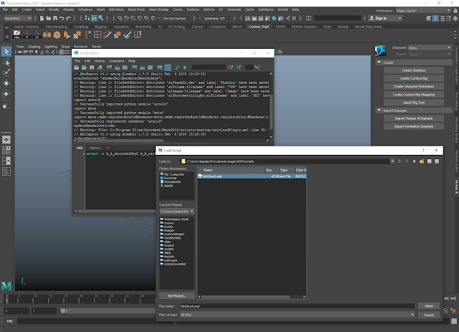Click the Create Skeleton button

coord(414,70)
